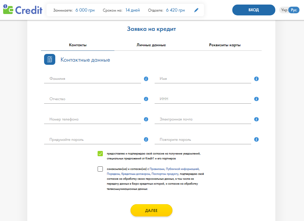Viewport: 304px width, 221px height.
Task: Uncheck notifications consent checkbox
Action: click(100, 153)
